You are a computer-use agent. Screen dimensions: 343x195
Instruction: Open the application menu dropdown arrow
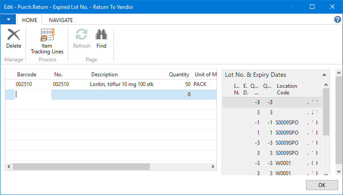[9, 20]
